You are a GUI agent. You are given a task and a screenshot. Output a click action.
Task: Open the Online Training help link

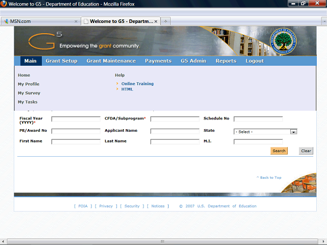coord(137,84)
